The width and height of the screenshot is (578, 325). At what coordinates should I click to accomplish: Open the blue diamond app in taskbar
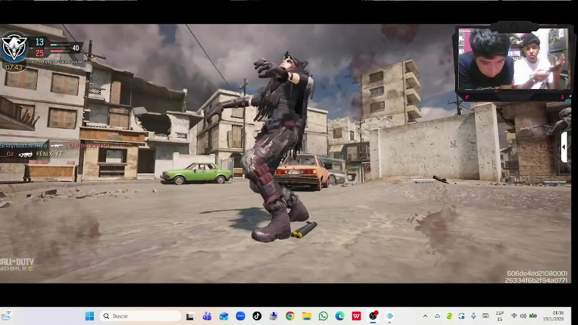[389, 316]
